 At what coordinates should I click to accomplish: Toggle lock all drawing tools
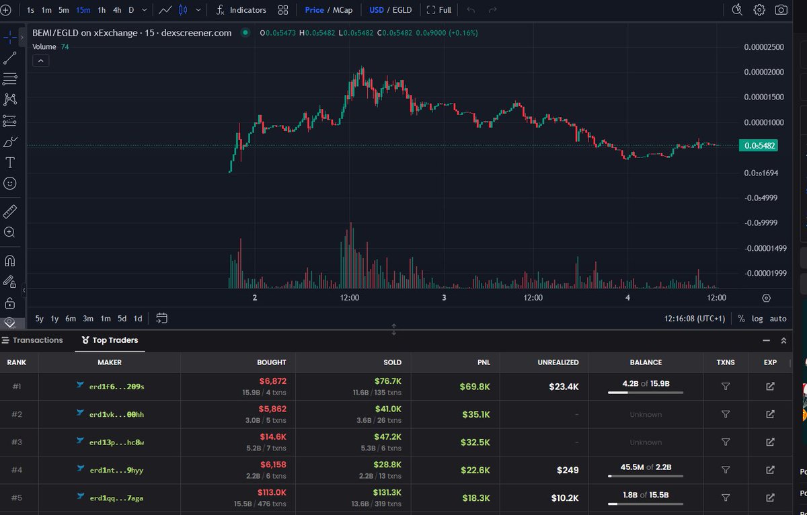point(10,303)
